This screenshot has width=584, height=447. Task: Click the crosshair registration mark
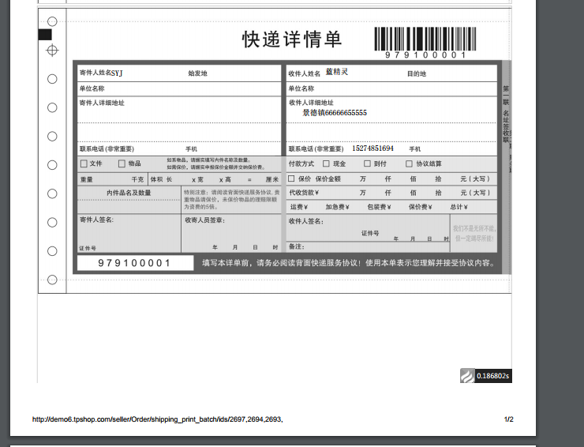pos(52,51)
